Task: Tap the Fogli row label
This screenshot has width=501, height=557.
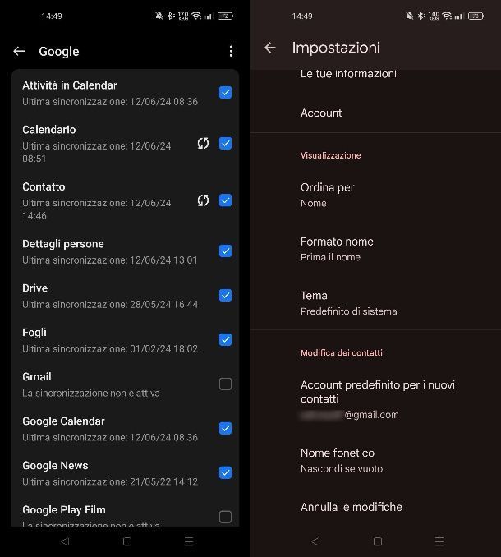Action: [x=34, y=333]
